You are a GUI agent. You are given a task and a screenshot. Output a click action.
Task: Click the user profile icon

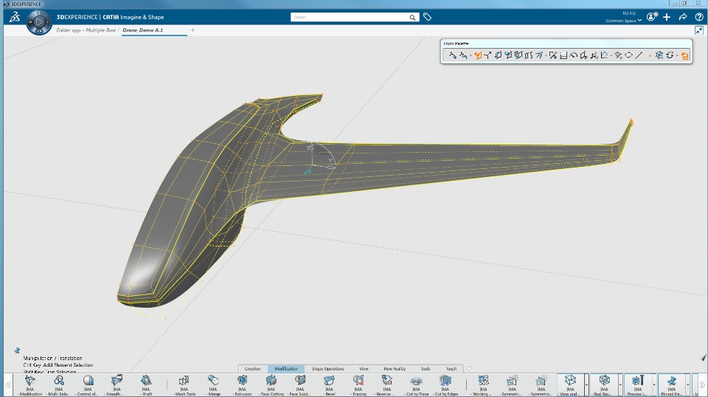coord(650,17)
